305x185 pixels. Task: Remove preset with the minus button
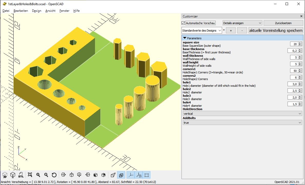[x=242, y=31]
